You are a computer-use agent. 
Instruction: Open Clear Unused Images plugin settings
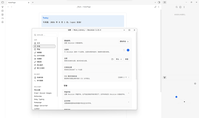pos(44,93)
